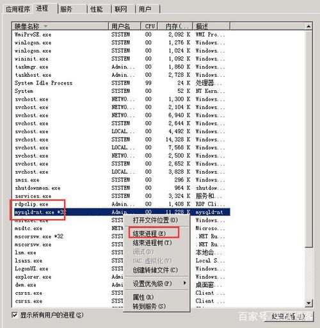This screenshot has width=320, height=328.
Task: Switch to the 应用程序 tab
Action: (18, 9)
